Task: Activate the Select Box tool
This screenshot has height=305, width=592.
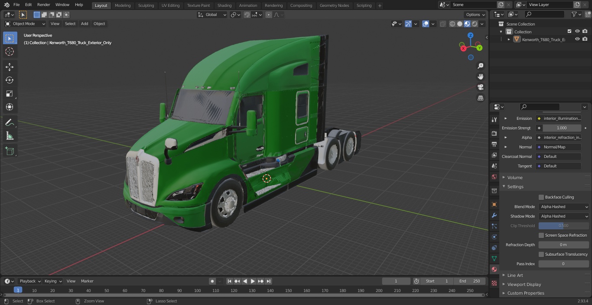Action: pos(10,38)
